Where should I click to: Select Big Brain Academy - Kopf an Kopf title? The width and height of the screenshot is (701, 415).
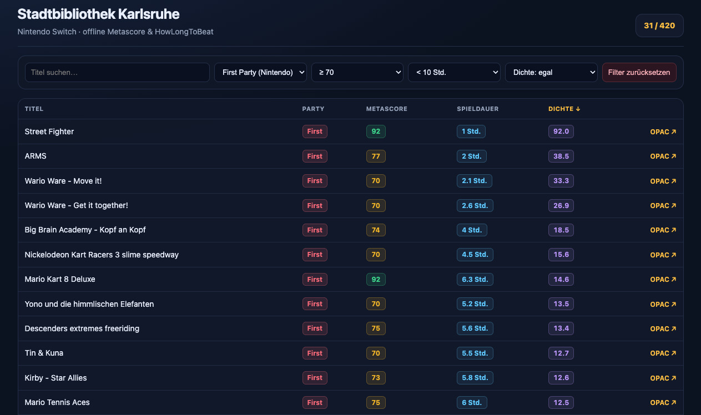[x=85, y=230]
